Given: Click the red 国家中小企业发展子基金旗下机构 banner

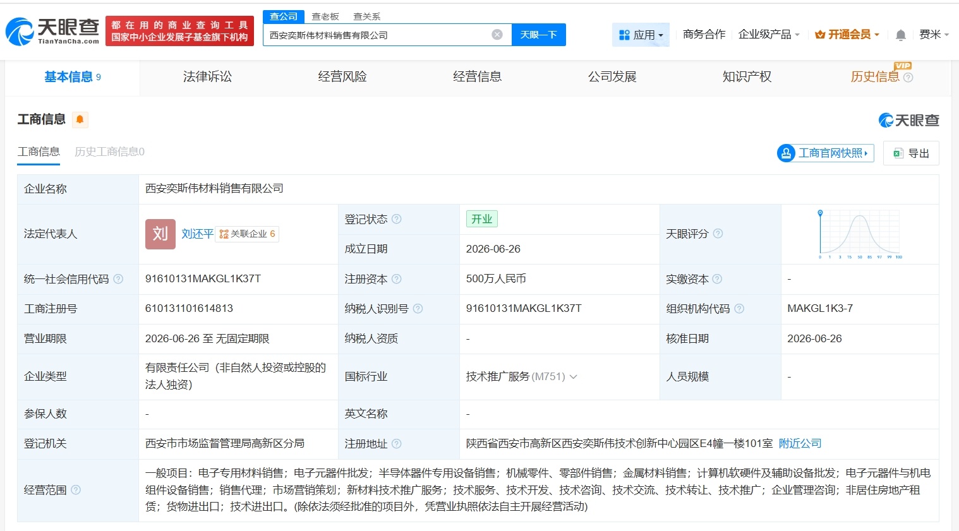Looking at the screenshot, I should [180, 31].
